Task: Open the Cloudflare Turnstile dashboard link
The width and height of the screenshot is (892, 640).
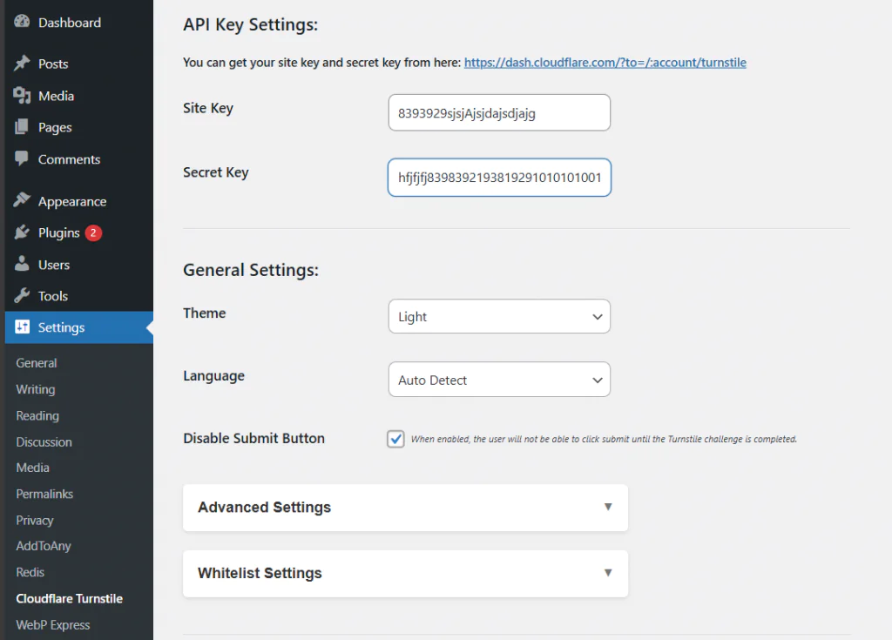Action: point(605,63)
